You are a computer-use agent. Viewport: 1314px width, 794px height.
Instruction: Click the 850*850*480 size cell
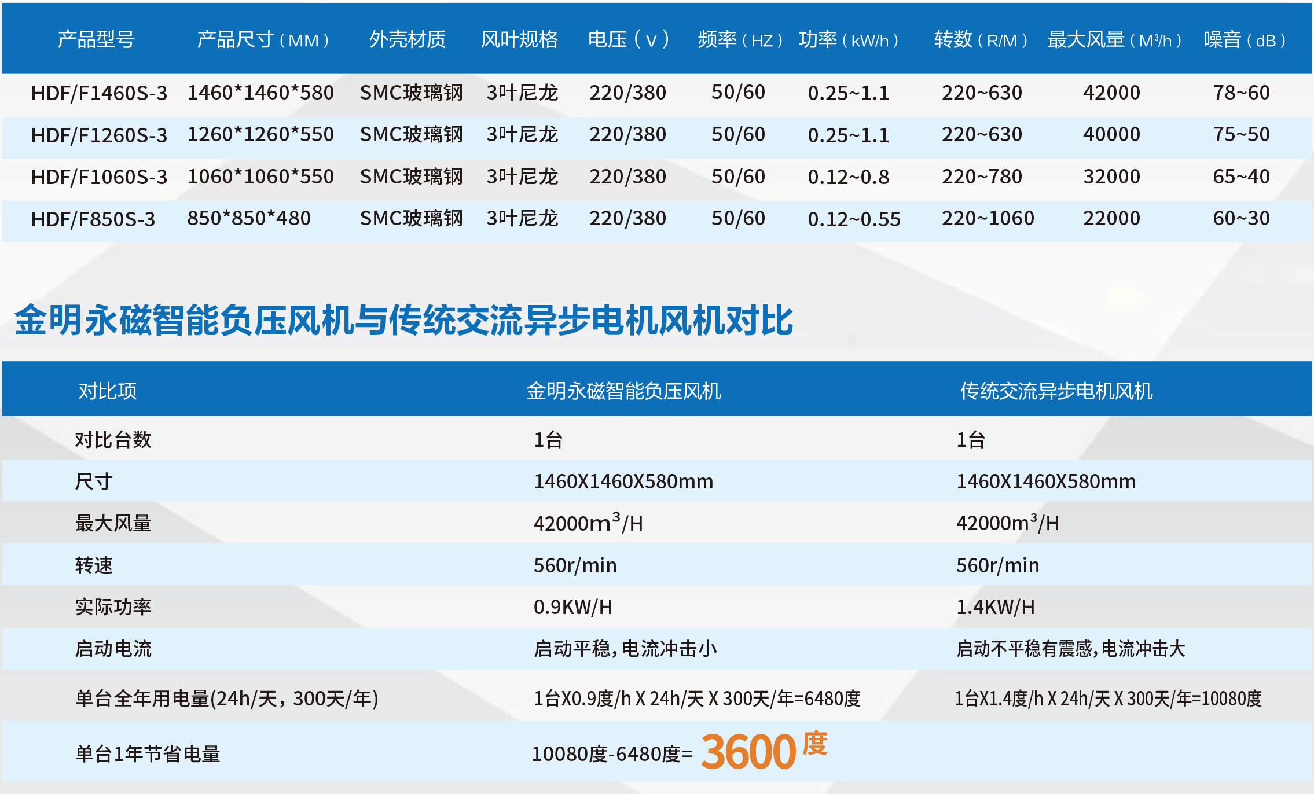(x=249, y=218)
